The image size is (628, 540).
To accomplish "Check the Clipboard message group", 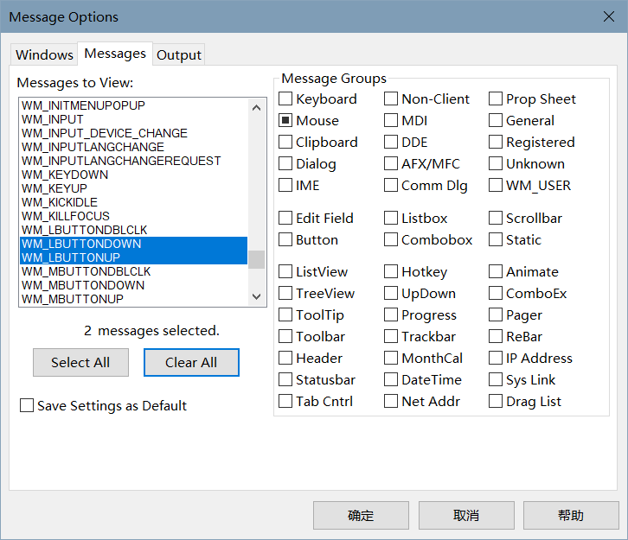I will click(286, 143).
